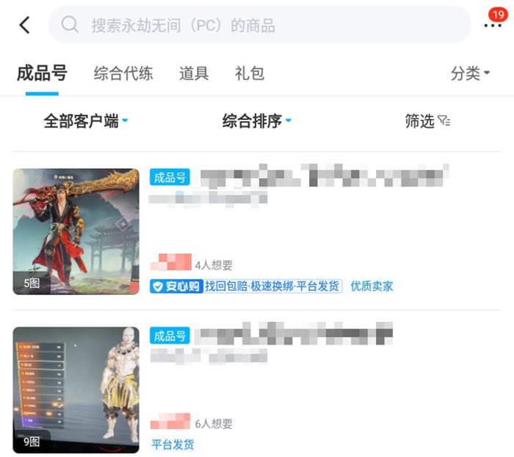Screen dimensions: 514x457
Task: Open the 全部客户端 client dropdown
Action: 86,120
